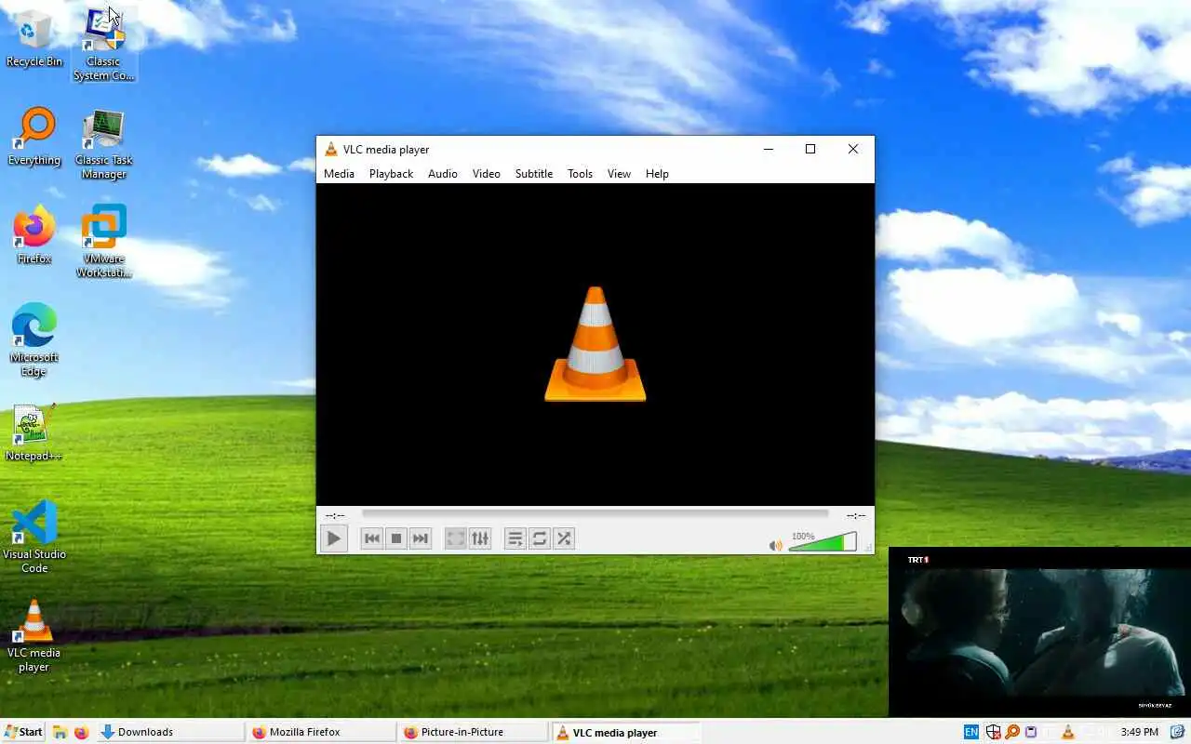This screenshot has height=744, width=1191.
Task: Click the VLC cone icon in title bar
Action: (330, 149)
